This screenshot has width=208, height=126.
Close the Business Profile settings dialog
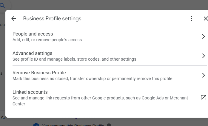205,19
